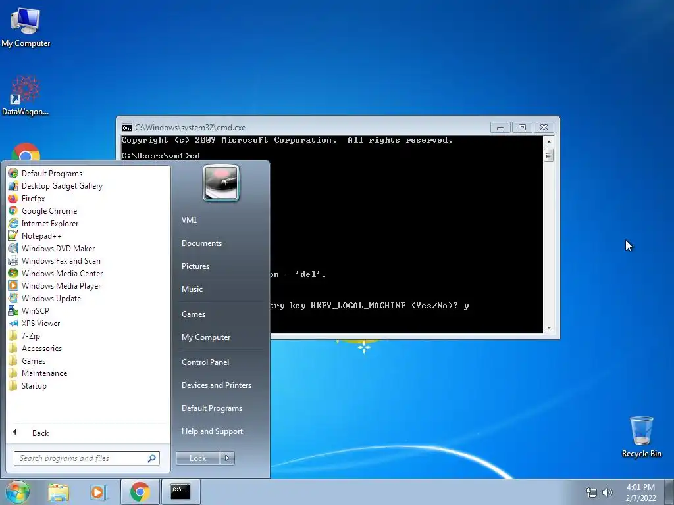
Task: Open Help and Support
Action: (x=212, y=431)
